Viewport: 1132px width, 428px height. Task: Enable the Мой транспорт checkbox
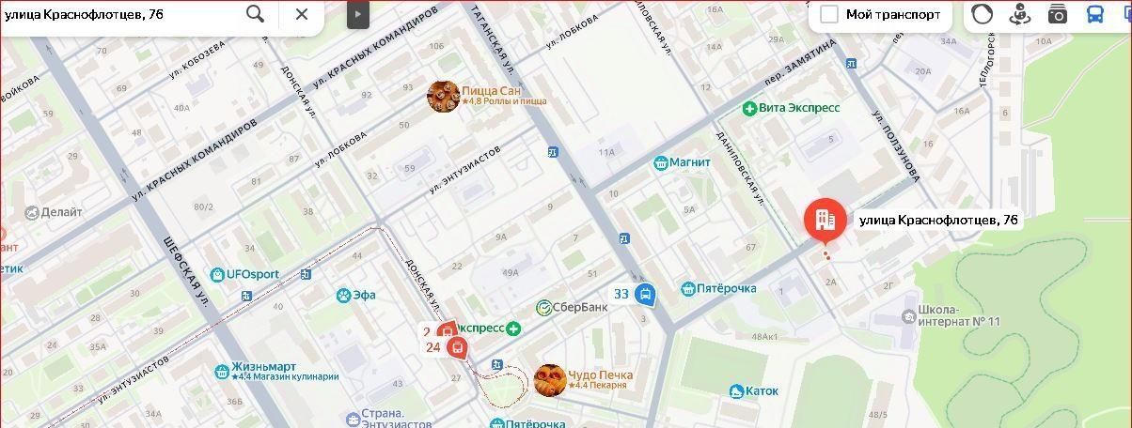tap(829, 14)
